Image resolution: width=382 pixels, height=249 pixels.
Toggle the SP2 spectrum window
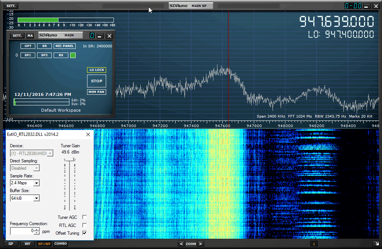(44, 55)
